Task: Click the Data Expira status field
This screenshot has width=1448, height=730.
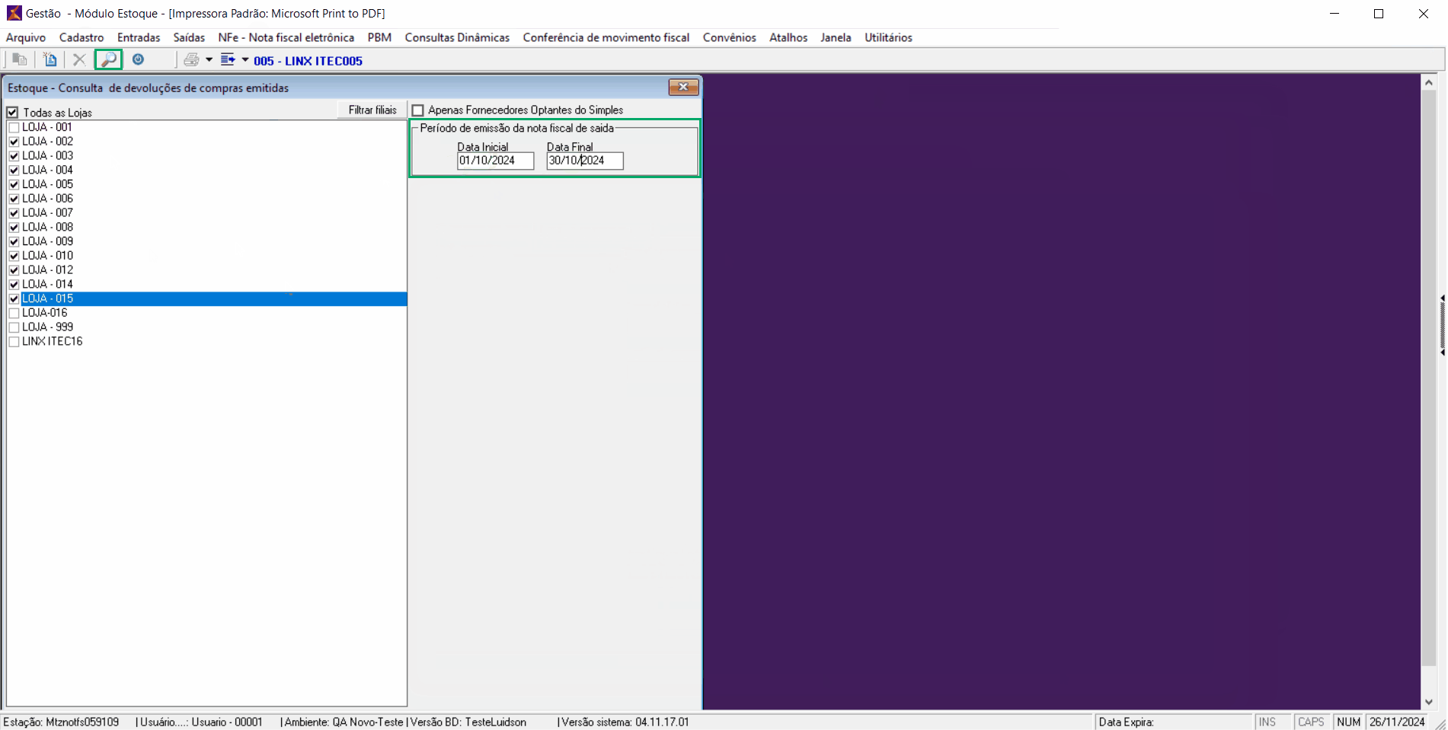Action: click(x=1173, y=722)
